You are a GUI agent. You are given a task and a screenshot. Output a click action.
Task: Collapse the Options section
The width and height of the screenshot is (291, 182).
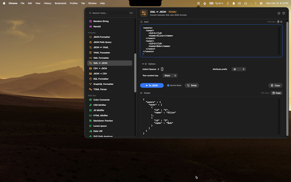143,64
